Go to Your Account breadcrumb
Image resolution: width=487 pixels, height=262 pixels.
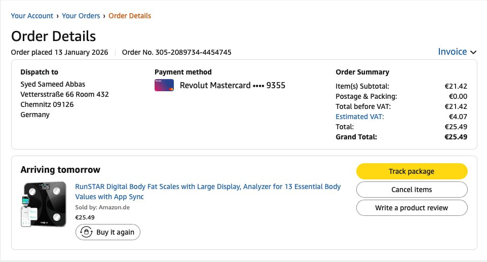click(32, 16)
